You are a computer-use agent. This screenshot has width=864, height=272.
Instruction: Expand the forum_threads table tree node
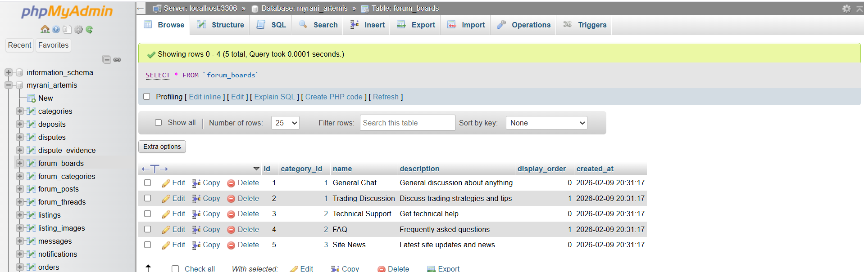(x=20, y=202)
